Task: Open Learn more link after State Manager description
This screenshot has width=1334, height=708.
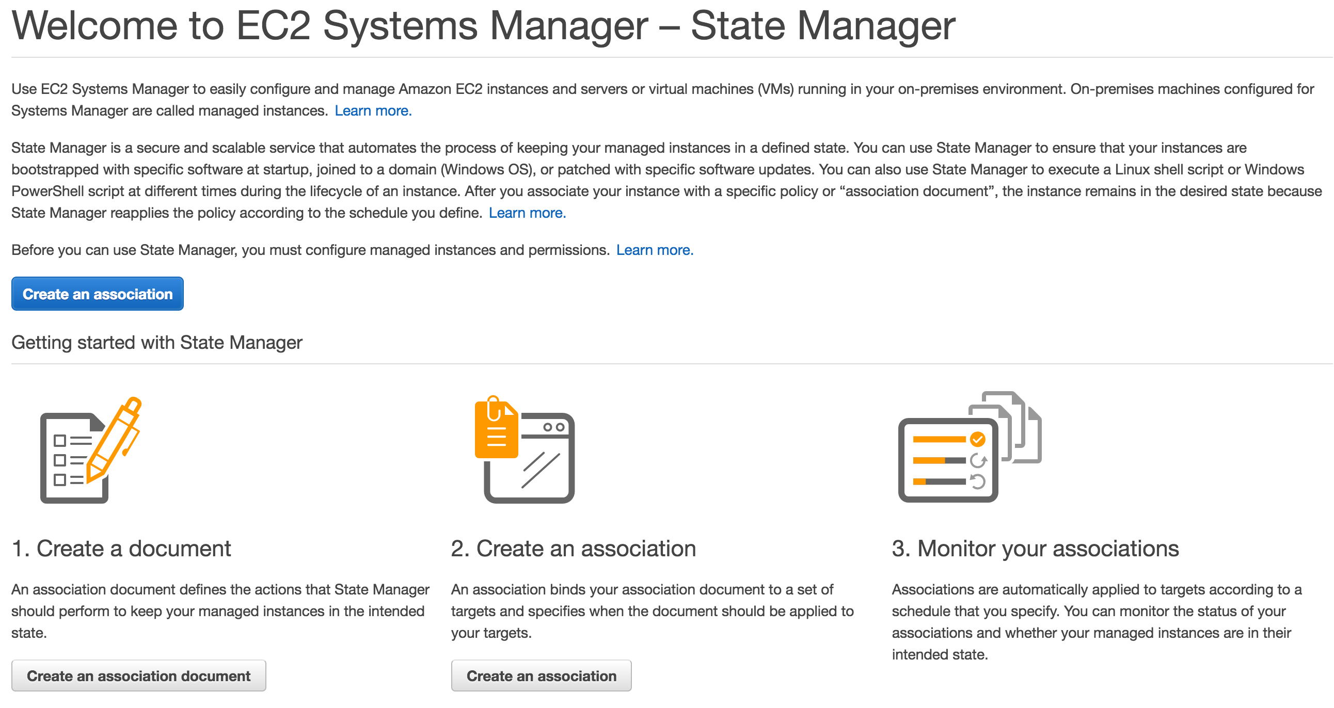Action: pyautogui.click(x=527, y=213)
